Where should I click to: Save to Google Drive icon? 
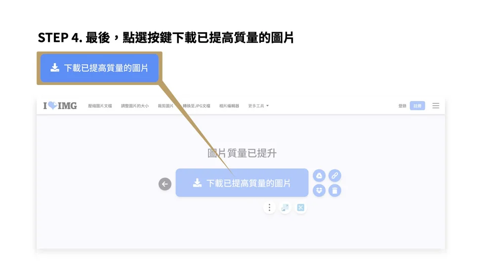(319, 176)
